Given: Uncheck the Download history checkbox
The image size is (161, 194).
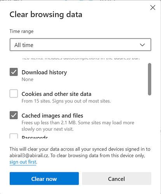Looking at the screenshot, I should (x=14, y=72).
